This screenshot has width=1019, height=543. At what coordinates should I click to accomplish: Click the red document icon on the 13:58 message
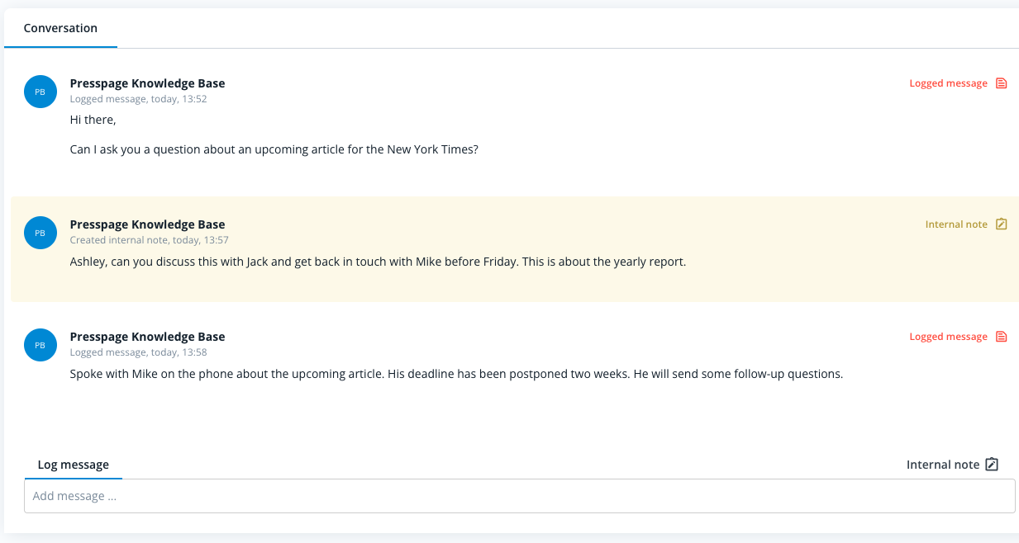pyautogui.click(x=1001, y=337)
